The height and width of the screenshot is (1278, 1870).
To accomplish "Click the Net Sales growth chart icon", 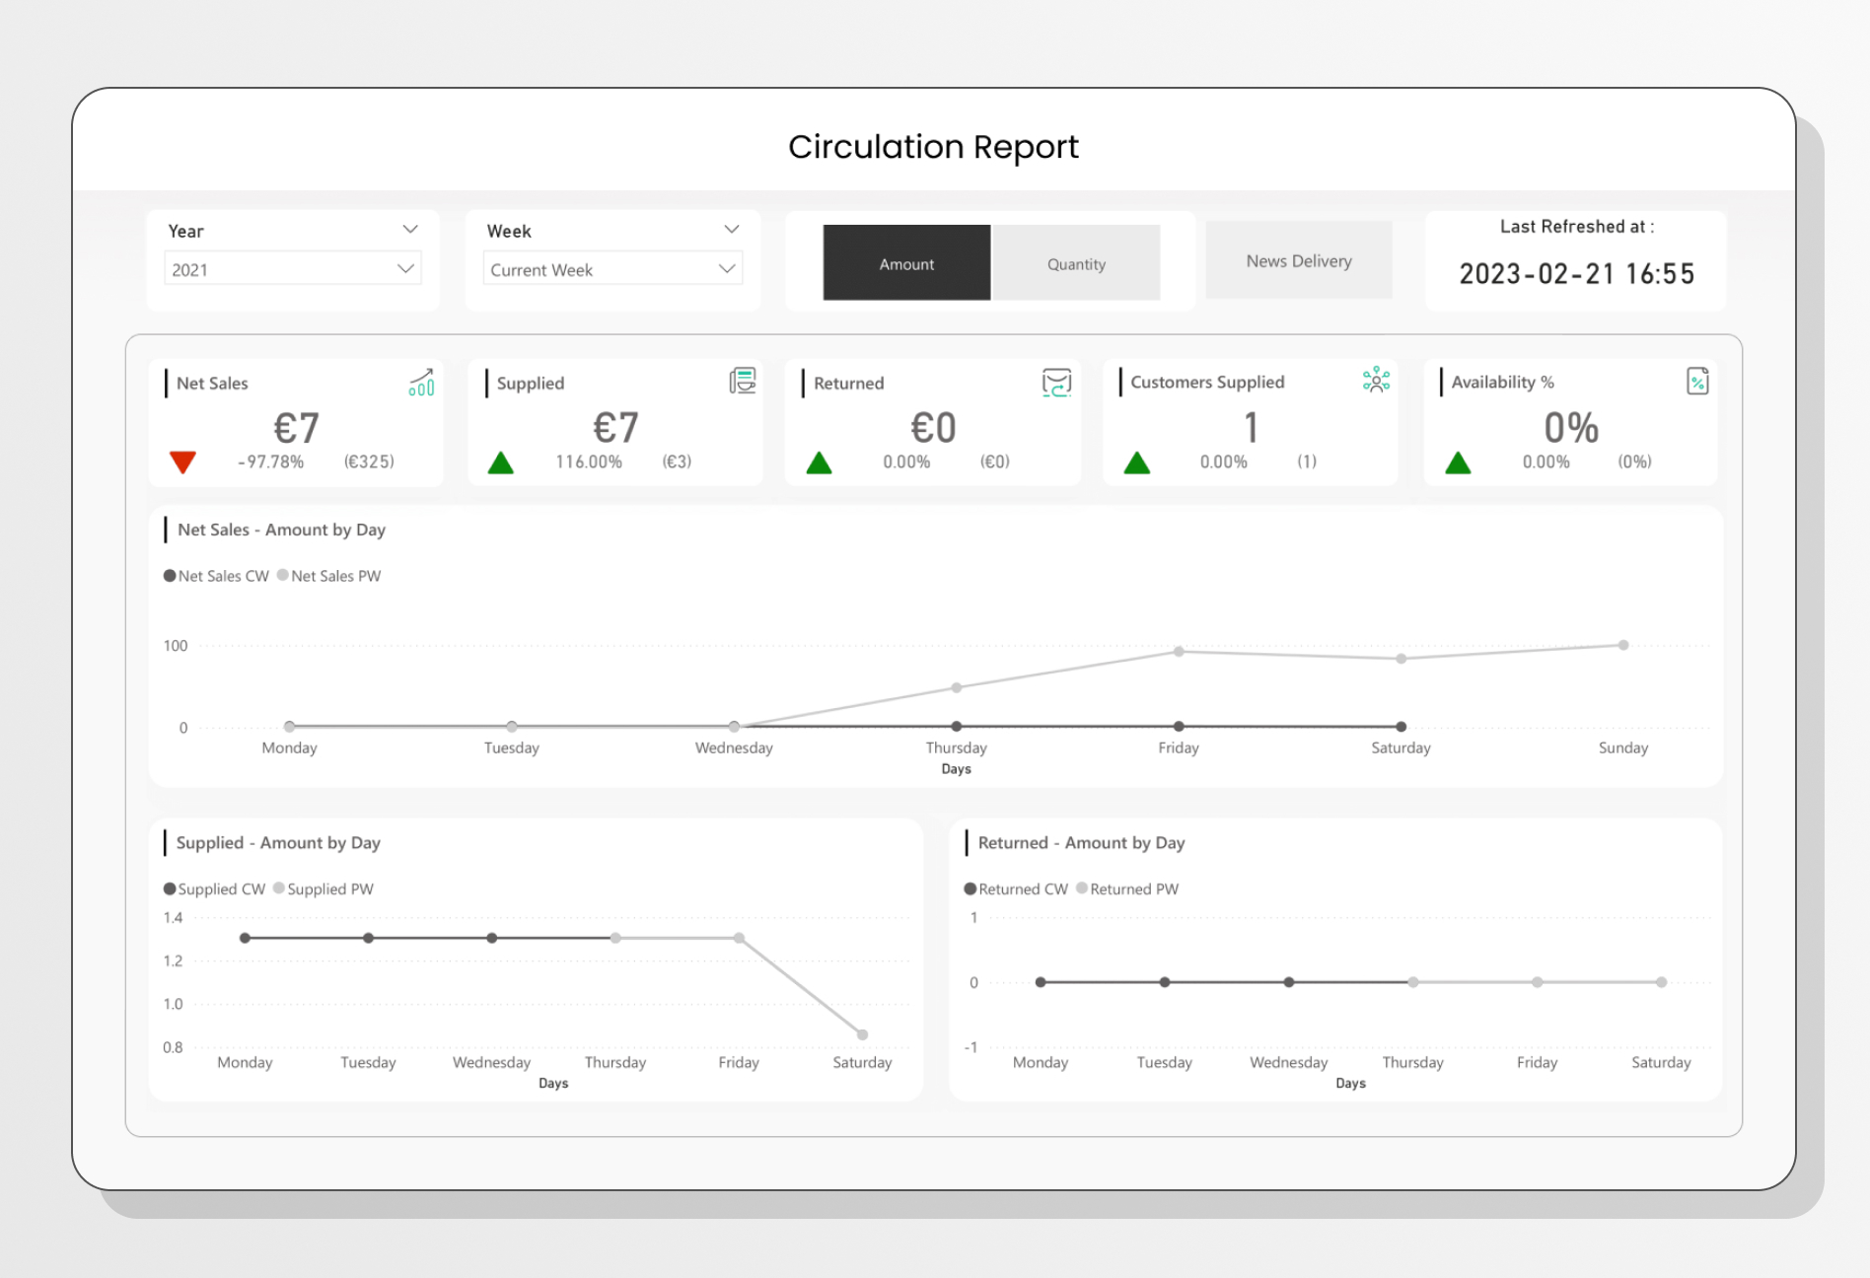I will tap(421, 382).
